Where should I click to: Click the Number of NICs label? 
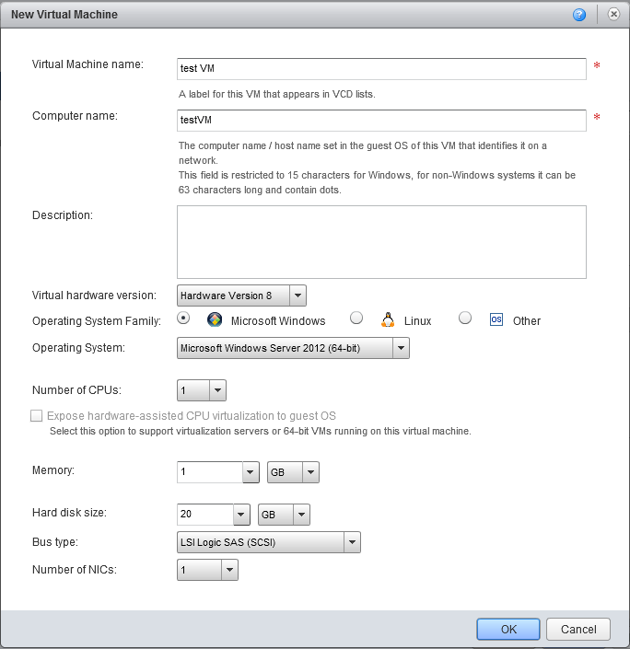[x=75, y=570]
